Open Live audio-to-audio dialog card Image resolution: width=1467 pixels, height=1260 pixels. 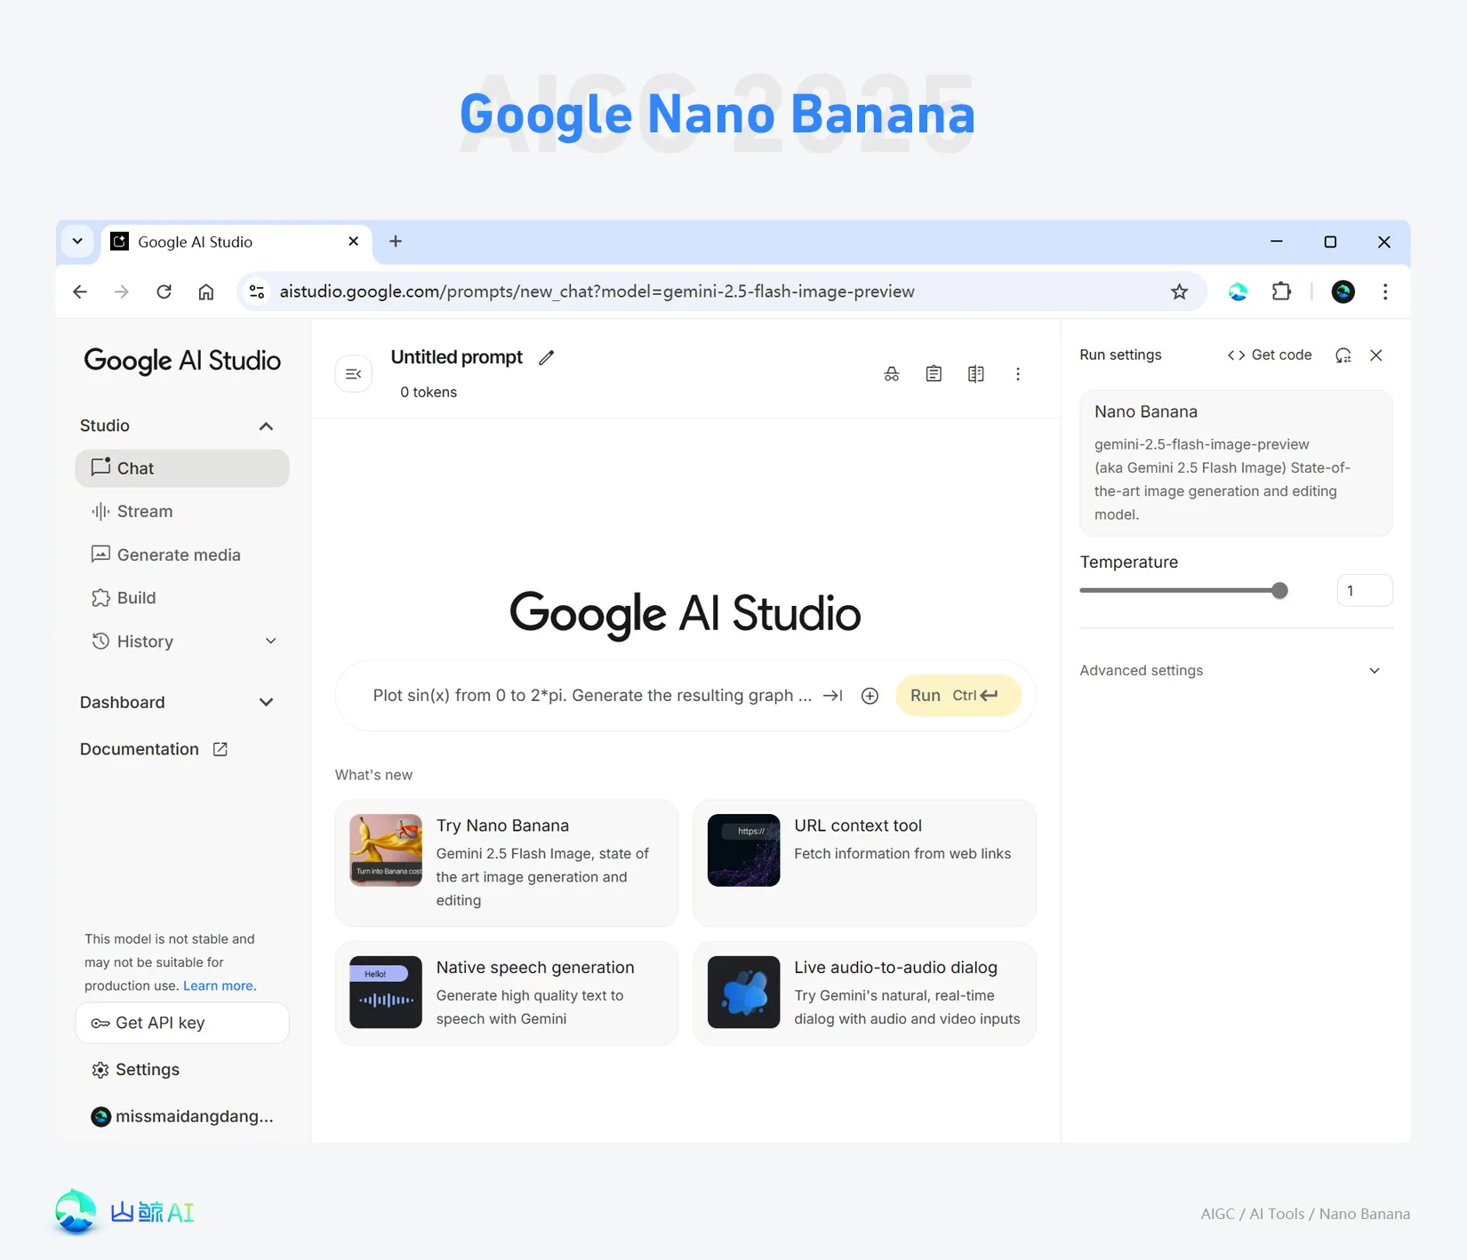[864, 993]
